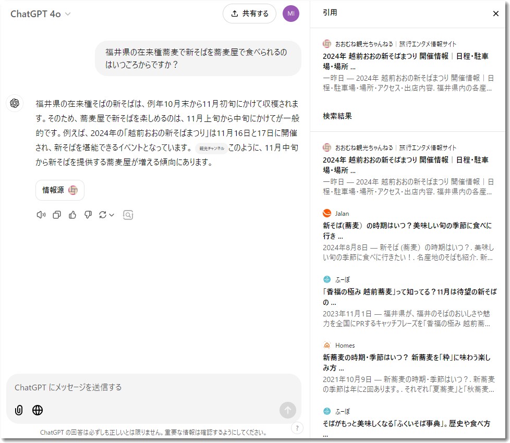This screenshot has width=510, height=443.
Task: Click the snippet 2023年11月1日 — 福井県が
Action: pyautogui.click(x=407, y=318)
